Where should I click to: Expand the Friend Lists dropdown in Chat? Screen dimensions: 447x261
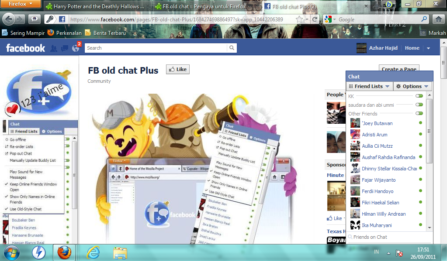click(x=369, y=86)
